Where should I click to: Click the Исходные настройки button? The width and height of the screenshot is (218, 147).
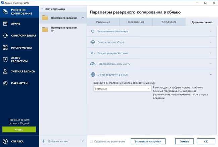pyautogui.click(x=148, y=141)
